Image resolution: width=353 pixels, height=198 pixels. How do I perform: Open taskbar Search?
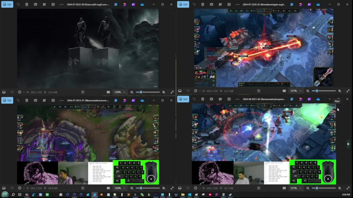pyautogui.click(x=13, y=195)
